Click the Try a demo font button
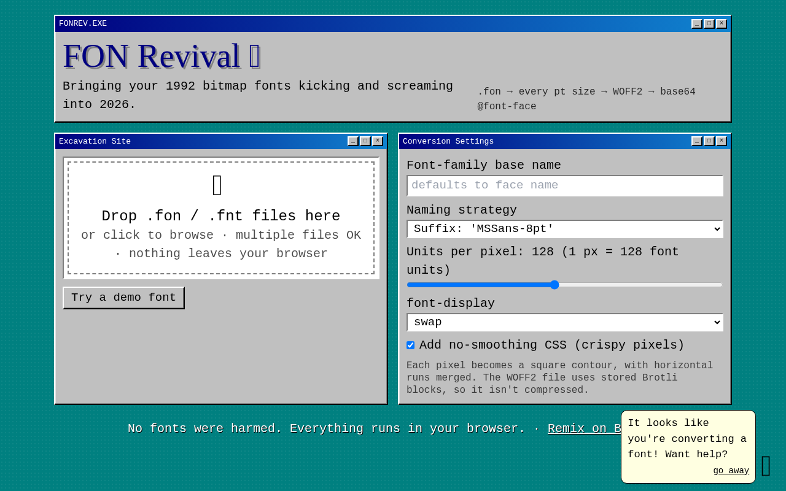Screen dimensions: 786x491 tap(123, 298)
